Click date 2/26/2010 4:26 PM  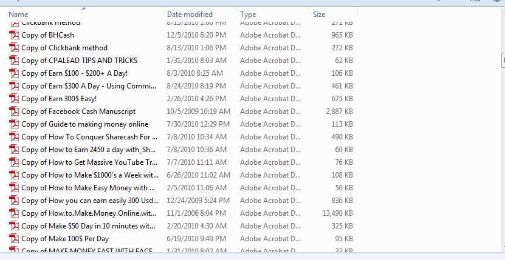196,98
